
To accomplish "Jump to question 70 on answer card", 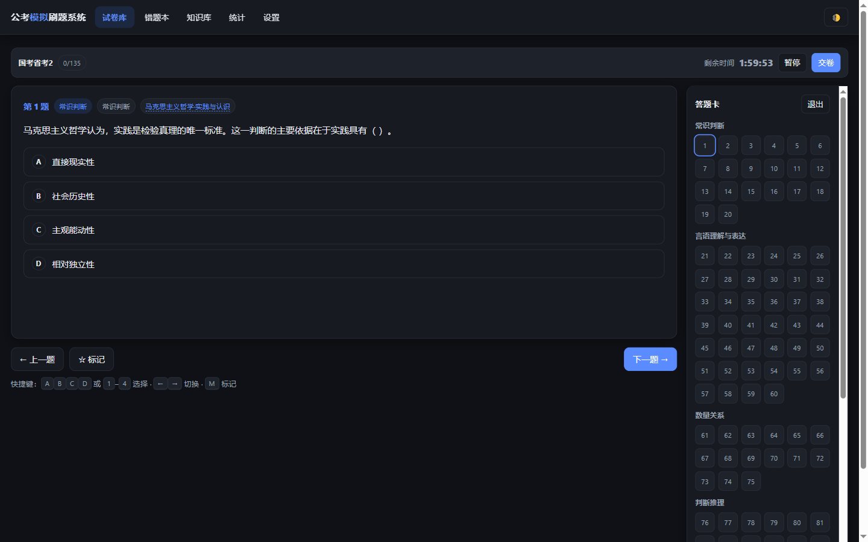I will point(774,458).
